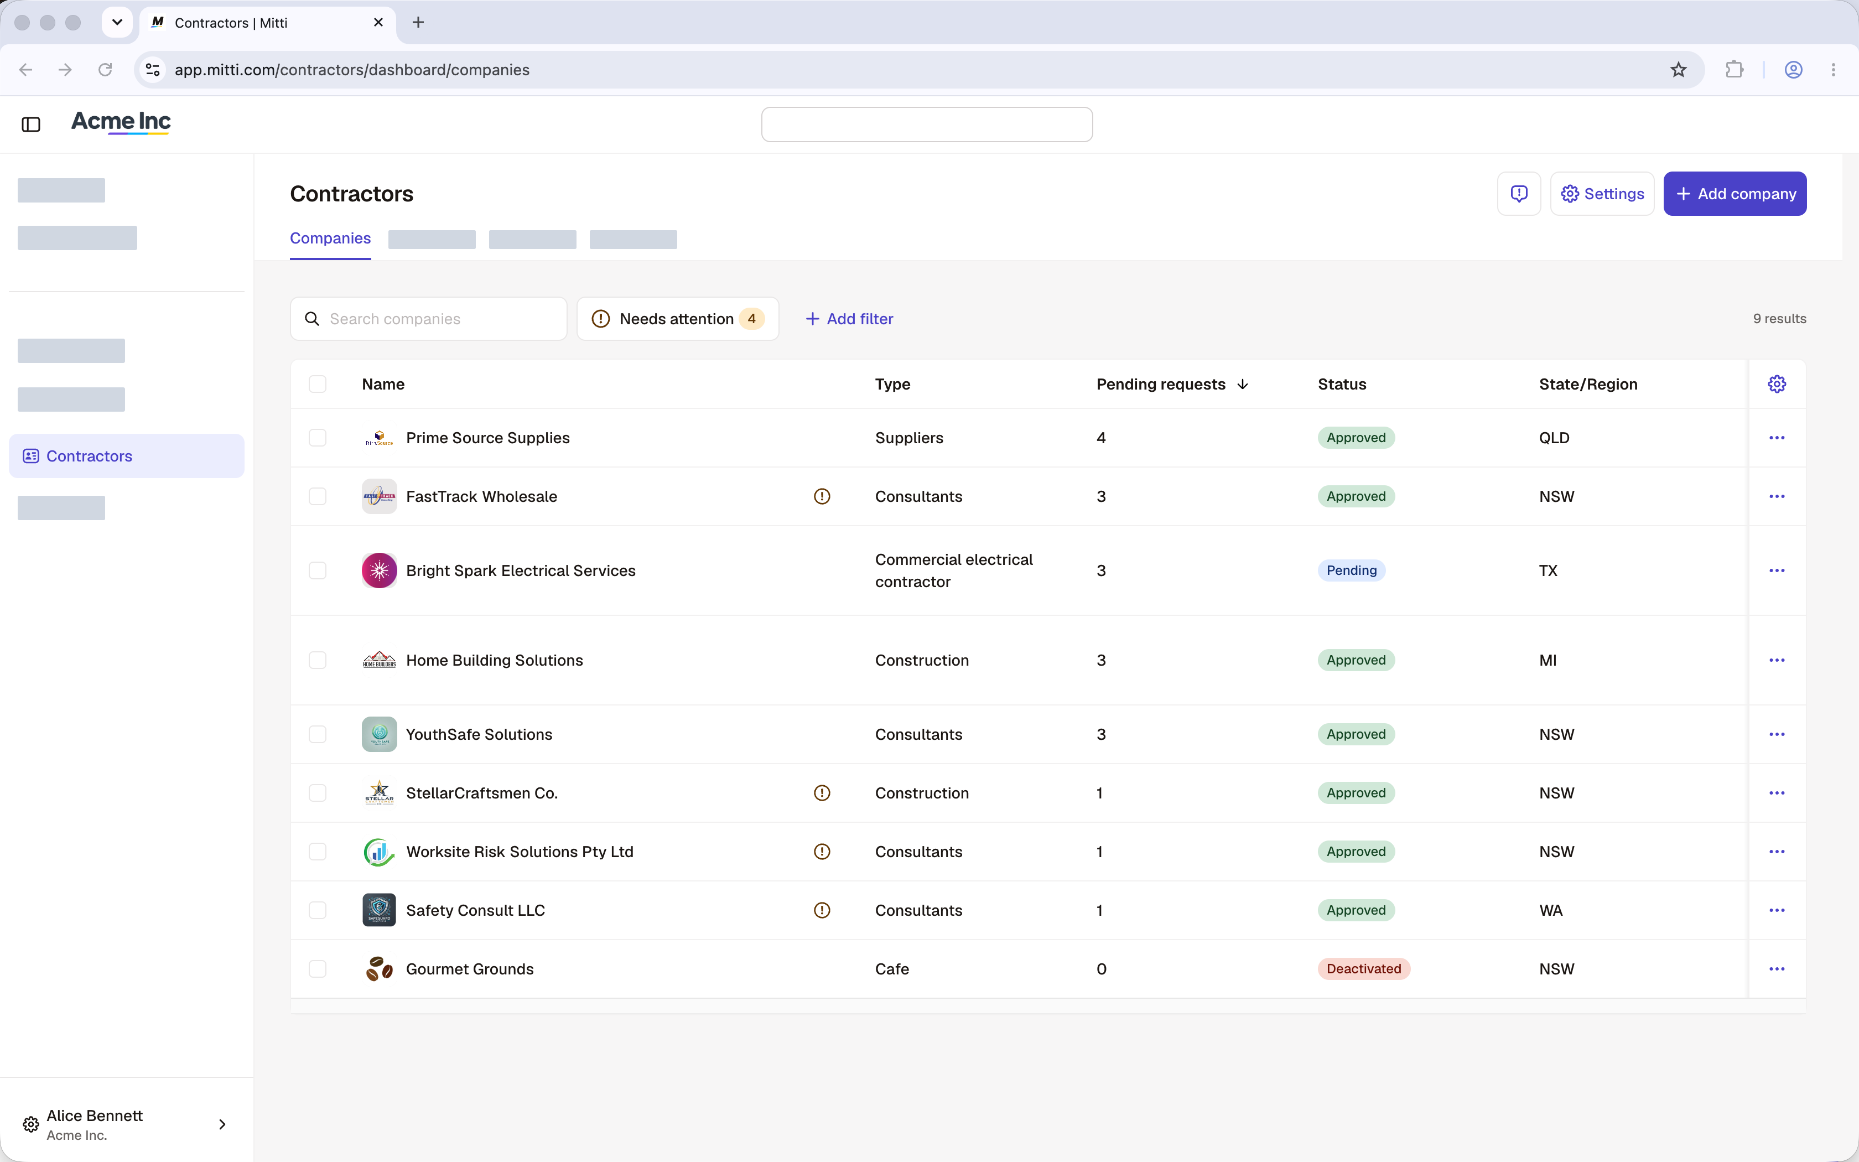Open a new browser tab
1859x1162 pixels.
coord(418,23)
